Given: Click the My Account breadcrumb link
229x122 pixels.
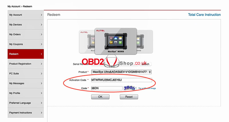Looking at the screenshot, I should coord(14,6).
